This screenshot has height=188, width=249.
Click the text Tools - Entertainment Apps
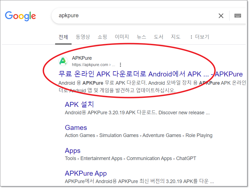[94, 158]
